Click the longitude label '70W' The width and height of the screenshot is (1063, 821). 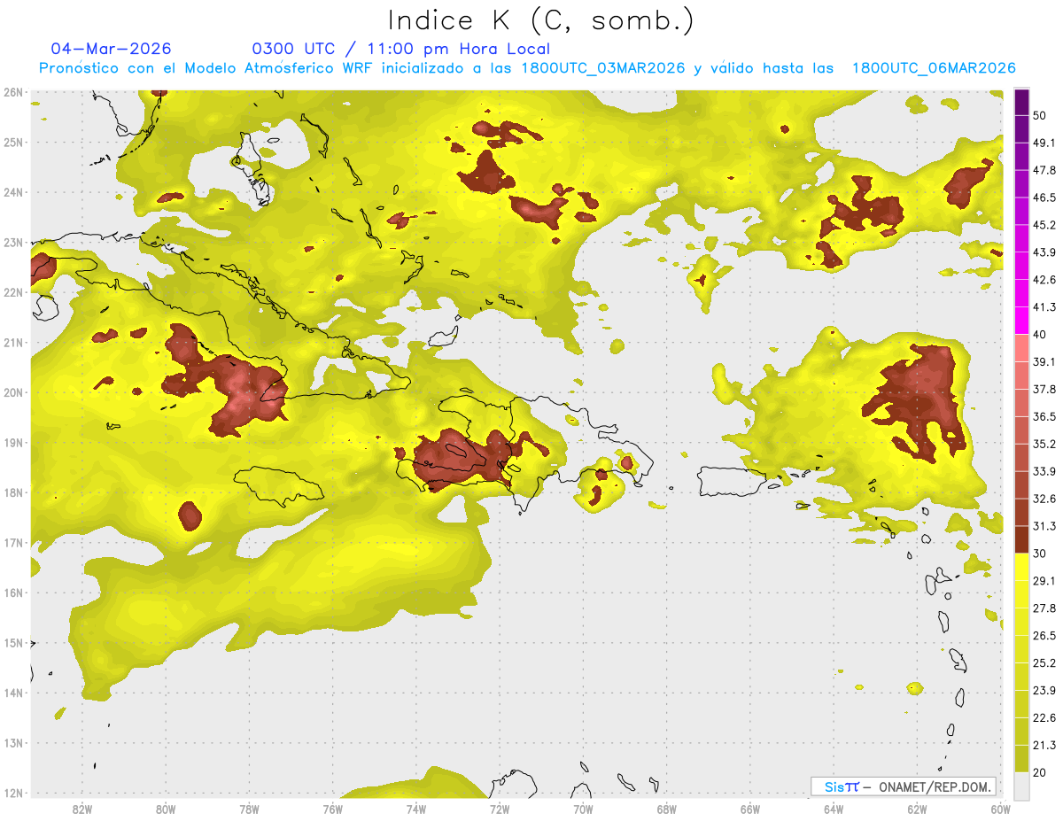click(x=583, y=809)
